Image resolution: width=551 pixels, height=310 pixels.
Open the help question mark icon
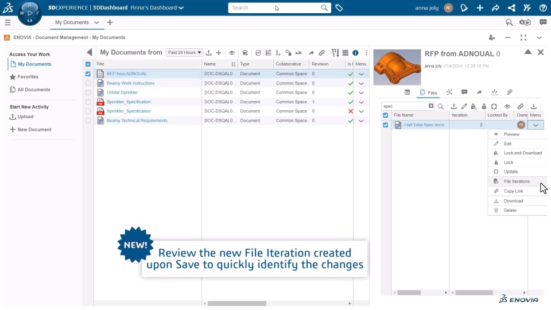point(543,7)
